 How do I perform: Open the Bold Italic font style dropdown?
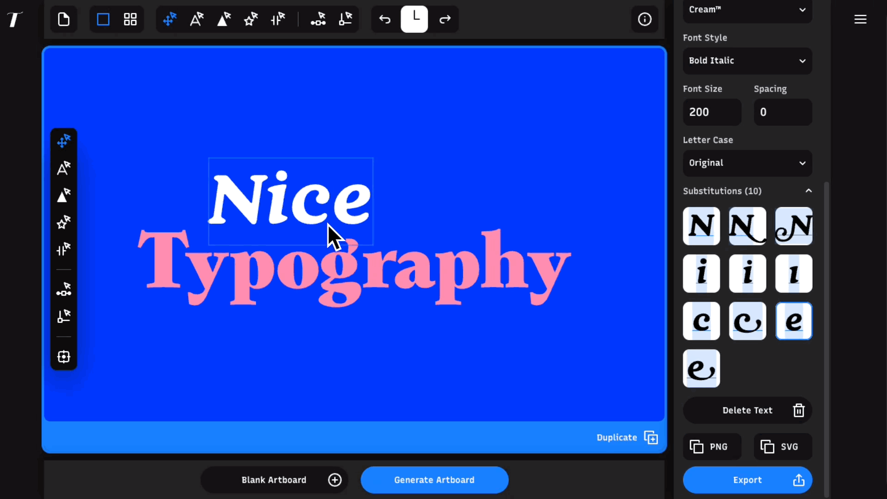[747, 61]
